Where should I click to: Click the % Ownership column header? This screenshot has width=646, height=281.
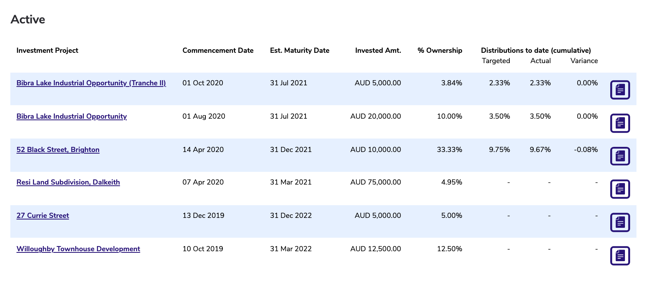click(440, 50)
